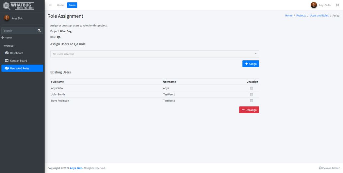Check the Unassign box for John Smith

coord(252,94)
